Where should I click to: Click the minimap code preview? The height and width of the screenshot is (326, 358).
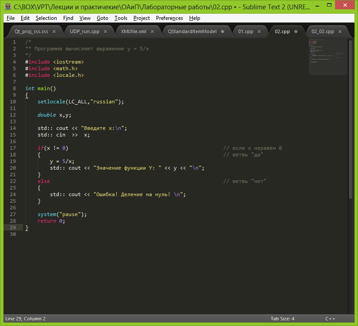(328, 57)
